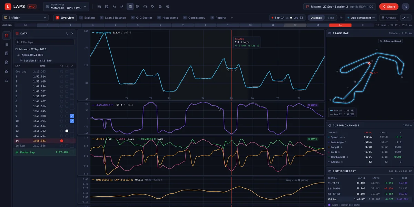414x207 pixels.
Task: Zoom in on the charts
Action: pos(160,7)
